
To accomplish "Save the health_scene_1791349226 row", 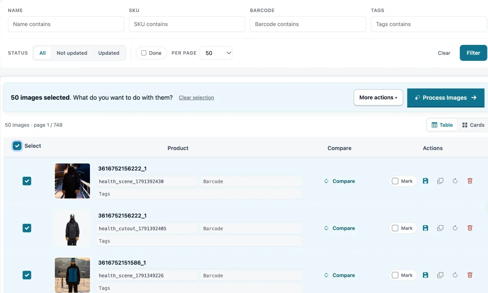I will pos(425,275).
